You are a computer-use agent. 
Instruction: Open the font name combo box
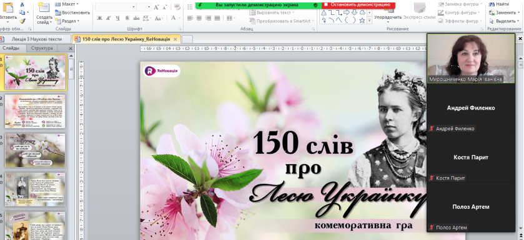pos(116,7)
